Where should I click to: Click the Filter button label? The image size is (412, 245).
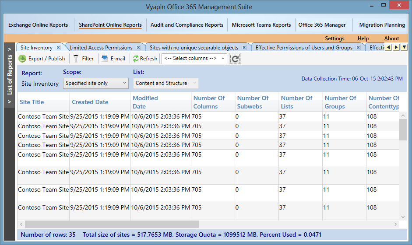click(x=88, y=59)
